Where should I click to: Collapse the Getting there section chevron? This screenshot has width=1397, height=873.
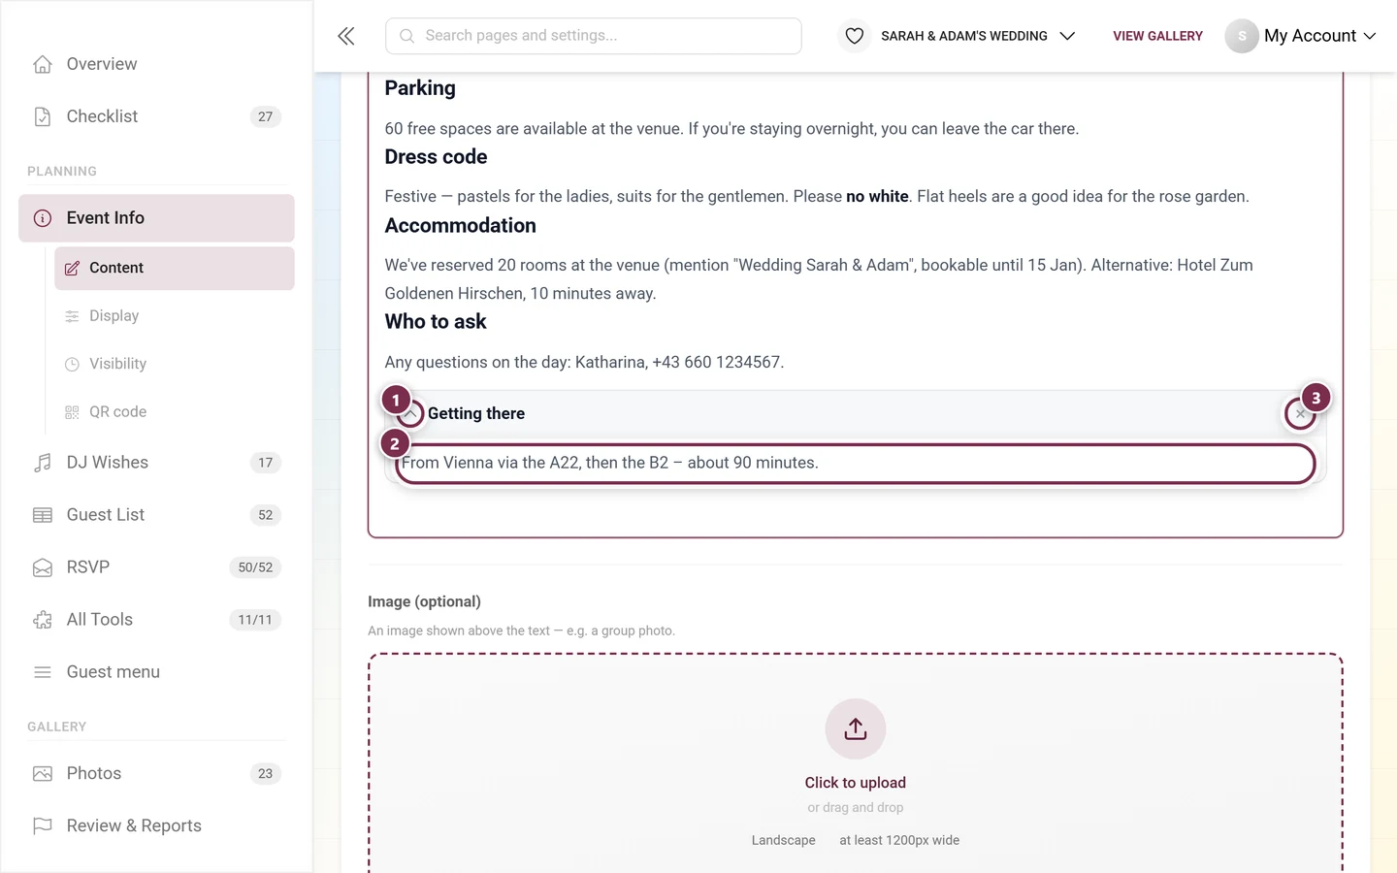410,414
